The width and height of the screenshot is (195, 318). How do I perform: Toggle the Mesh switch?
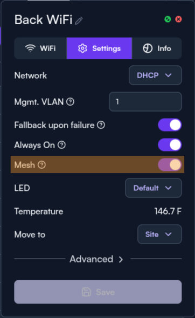(x=170, y=165)
